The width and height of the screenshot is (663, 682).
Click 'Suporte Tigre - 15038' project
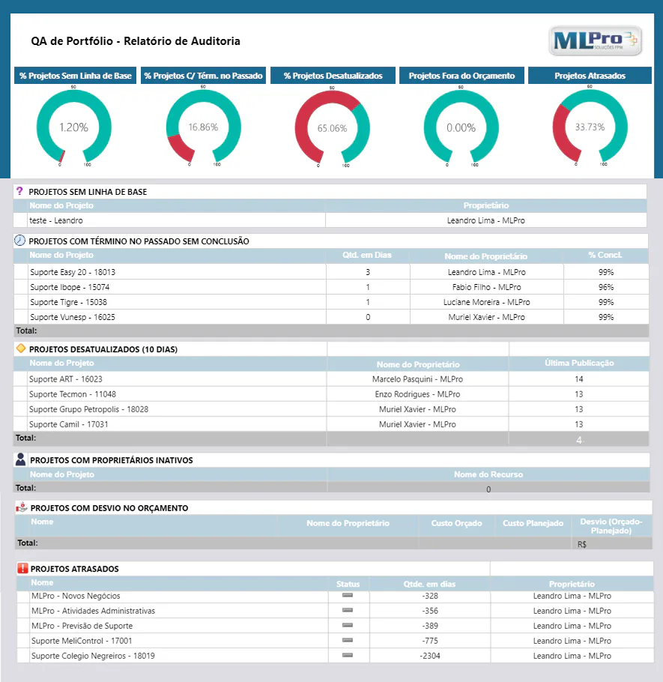(x=68, y=302)
